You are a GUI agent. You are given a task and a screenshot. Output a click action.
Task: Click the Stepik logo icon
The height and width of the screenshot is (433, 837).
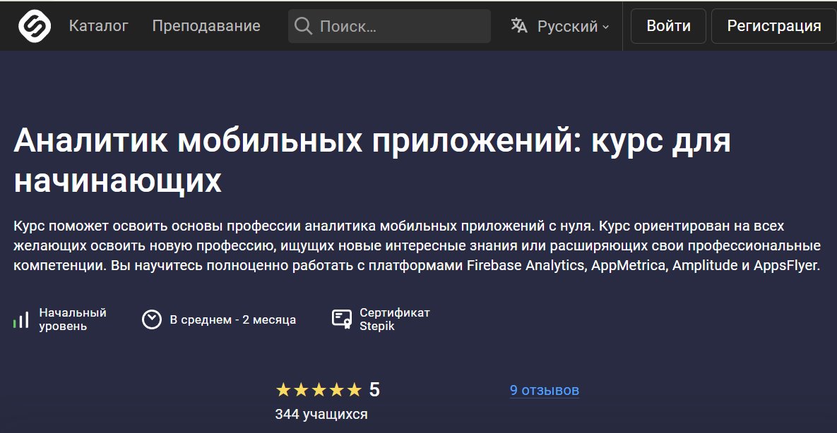(35, 26)
